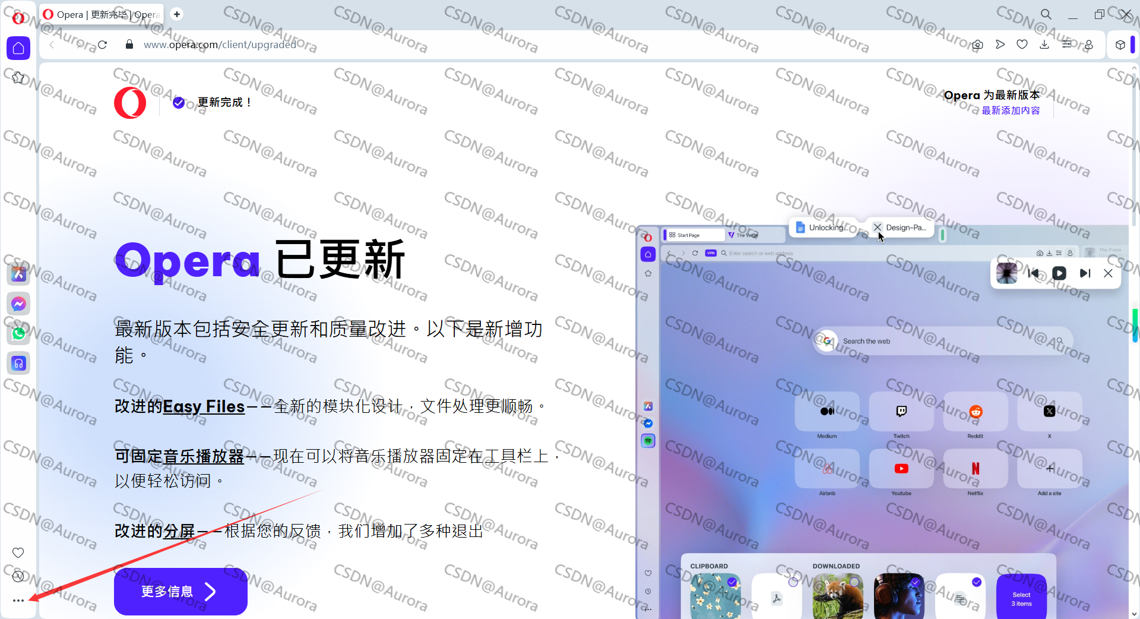Viewport: 1140px width, 619px height.
Task: Click the 'Opera 已更新' heading
Action: pos(260,260)
